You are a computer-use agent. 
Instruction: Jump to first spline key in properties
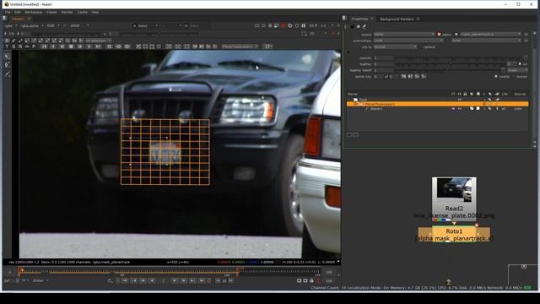[403, 76]
